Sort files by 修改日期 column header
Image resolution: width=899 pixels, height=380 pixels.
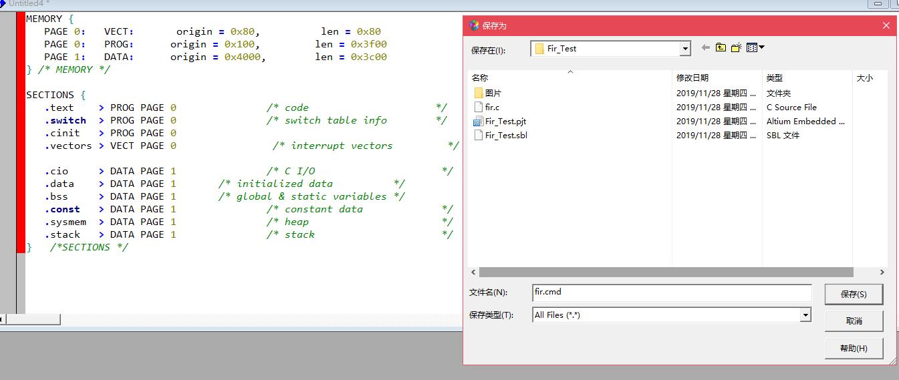tap(692, 78)
